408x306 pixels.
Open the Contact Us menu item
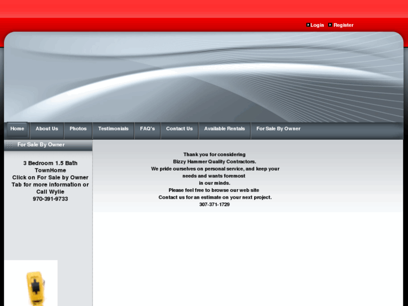pos(179,130)
